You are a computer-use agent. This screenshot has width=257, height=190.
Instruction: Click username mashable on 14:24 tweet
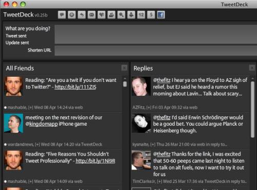(17, 108)
